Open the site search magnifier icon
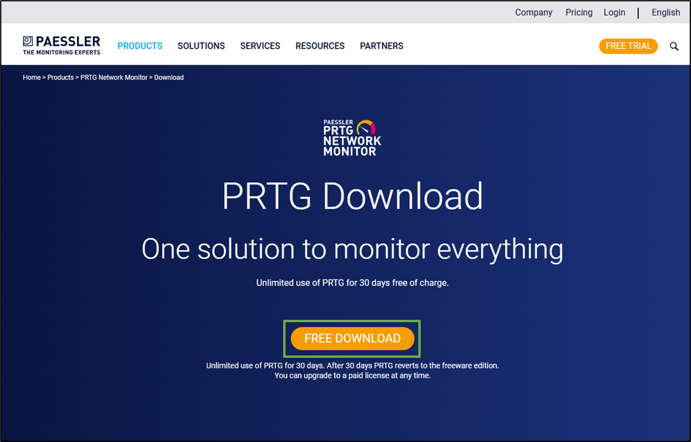The width and height of the screenshot is (691, 442). click(x=674, y=46)
